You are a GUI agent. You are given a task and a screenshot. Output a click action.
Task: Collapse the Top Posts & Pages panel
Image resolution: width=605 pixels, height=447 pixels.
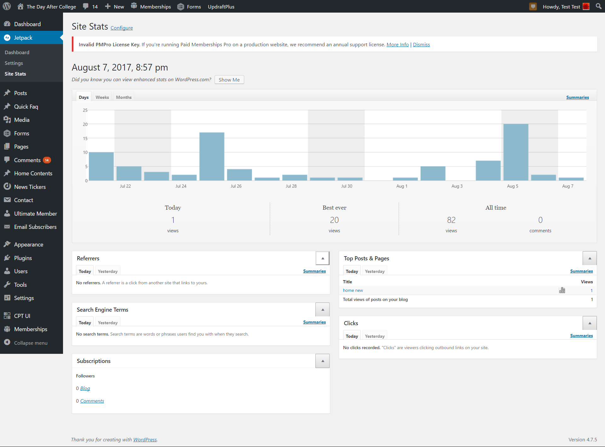[590, 258]
